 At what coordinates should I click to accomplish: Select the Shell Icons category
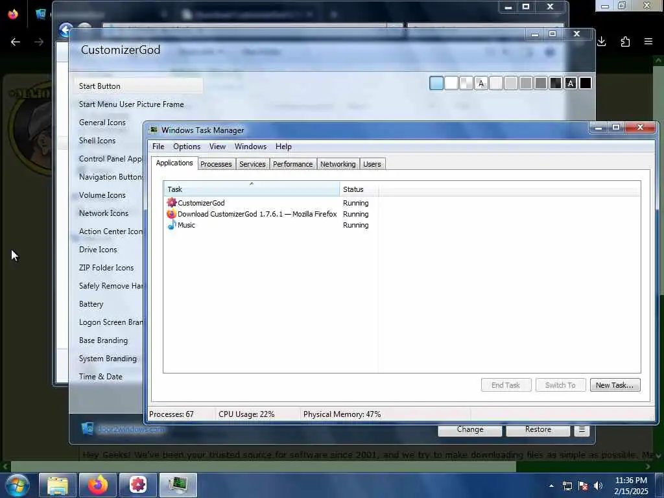(97, 141)
